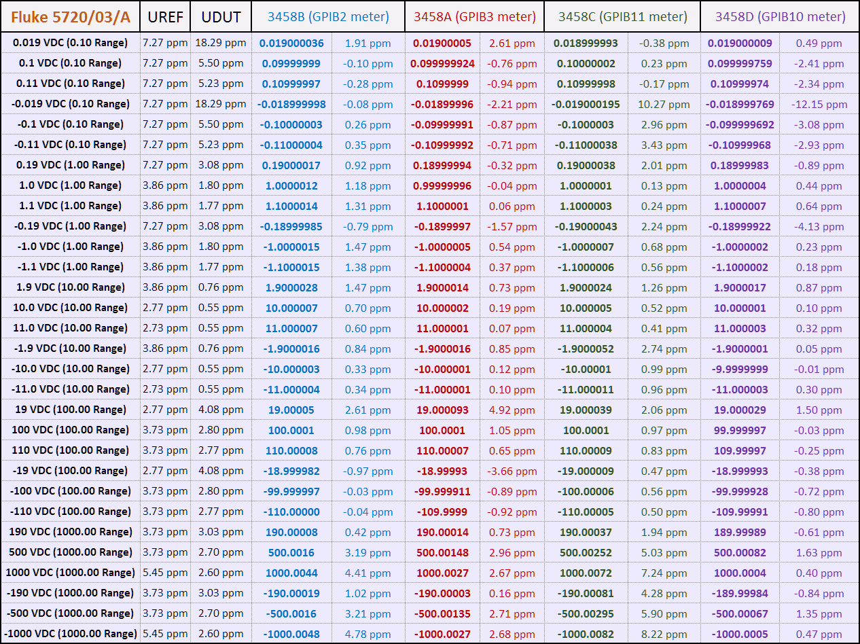Click the 3458C reading -1000.0082
Screen dimensions: 860x644
(586, 634)
